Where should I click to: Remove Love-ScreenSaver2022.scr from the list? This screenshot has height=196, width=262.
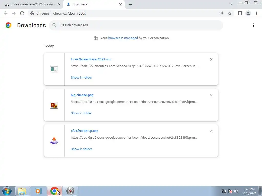click(211, 59)
